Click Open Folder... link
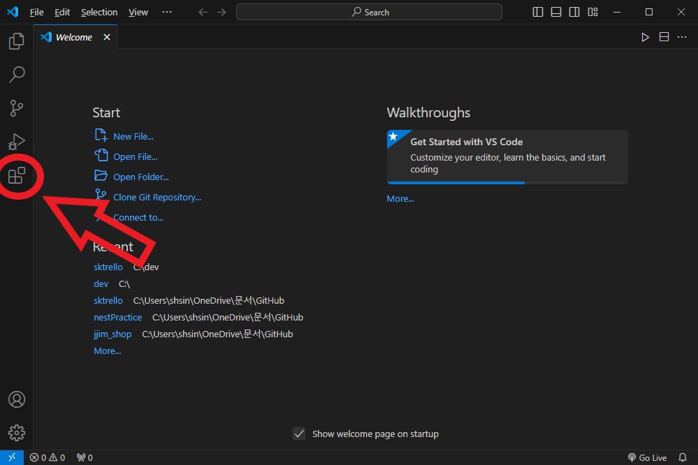This screenshot has height=465, width=698. pos(140,177)
